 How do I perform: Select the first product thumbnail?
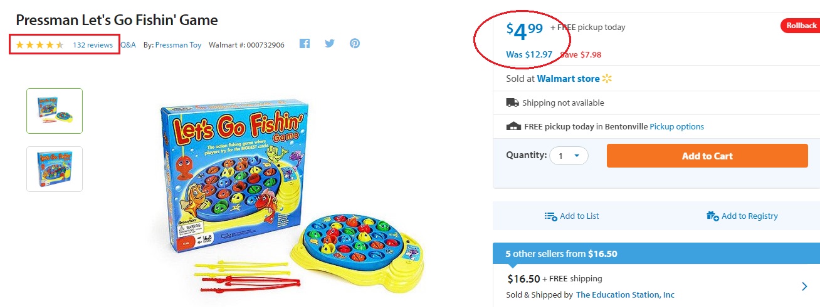pos(55,111)
